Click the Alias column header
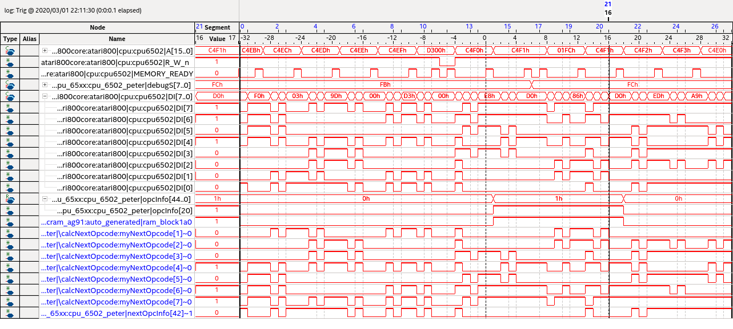 pos(30,39)
